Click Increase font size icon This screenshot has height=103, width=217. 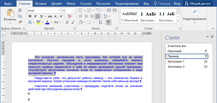coord(67,22)
